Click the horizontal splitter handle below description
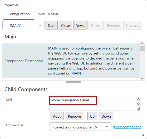The width and height of the screenshot is (147, 139). tap(73, 82)
